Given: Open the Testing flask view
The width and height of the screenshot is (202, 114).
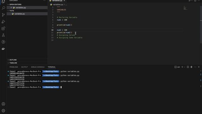Looking at the screenshot, I should click(x=3, y=35).
